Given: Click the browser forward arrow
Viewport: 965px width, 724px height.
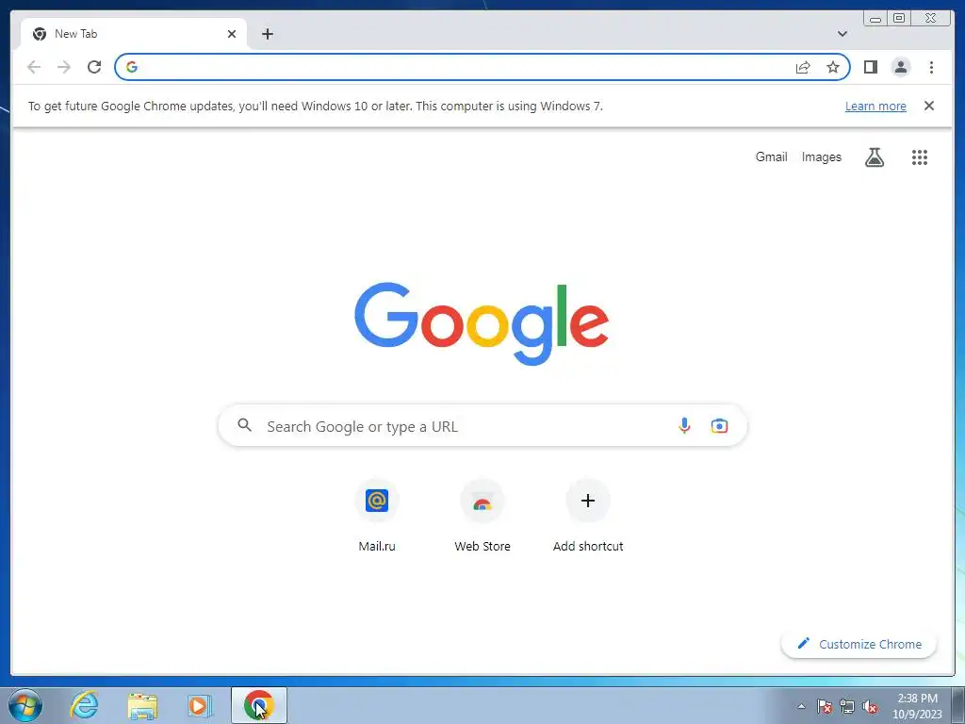Looking at the screenshot, I should coord(64,67).
